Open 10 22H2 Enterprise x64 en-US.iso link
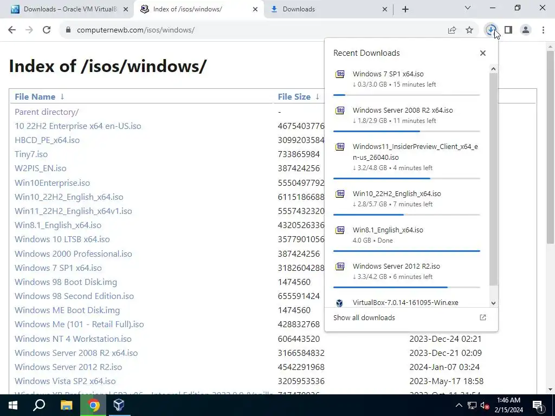The image size is (555, 416). 78,126
